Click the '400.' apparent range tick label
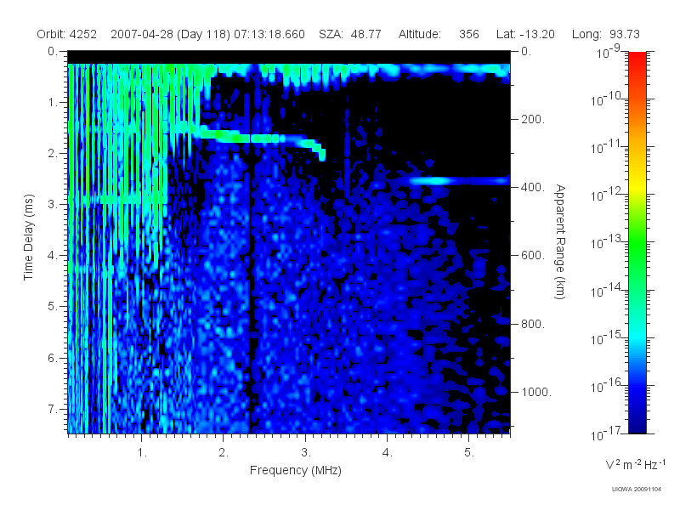This screenshot has width=680, height=510. (533, 187)
